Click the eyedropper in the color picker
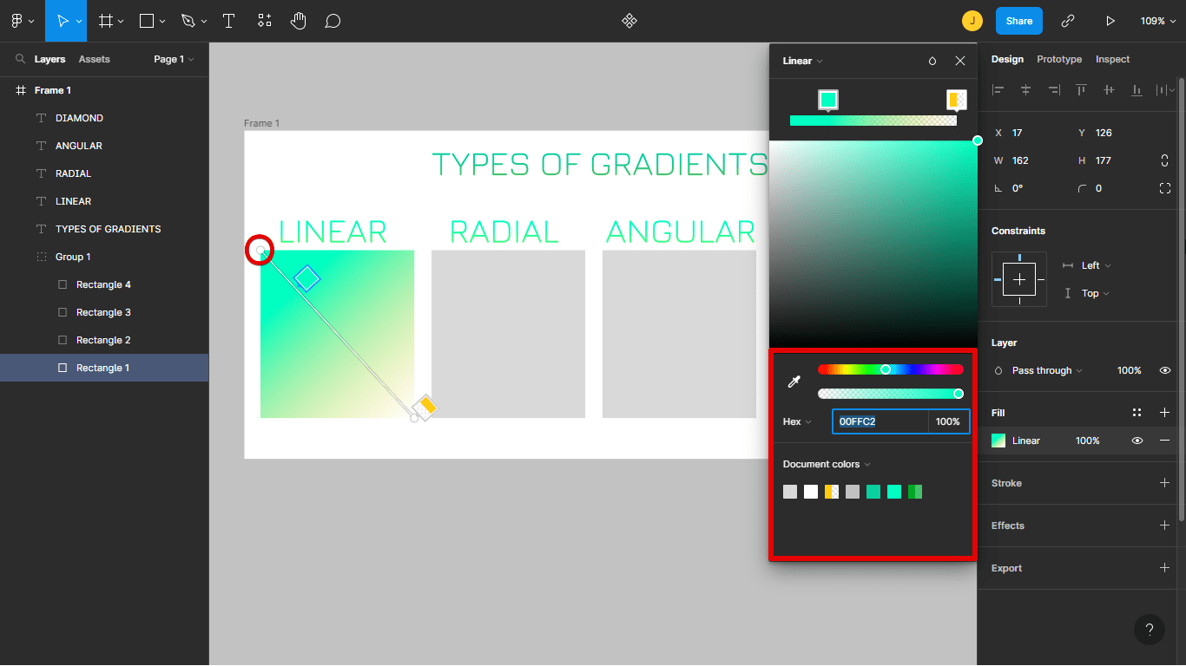 794,381
